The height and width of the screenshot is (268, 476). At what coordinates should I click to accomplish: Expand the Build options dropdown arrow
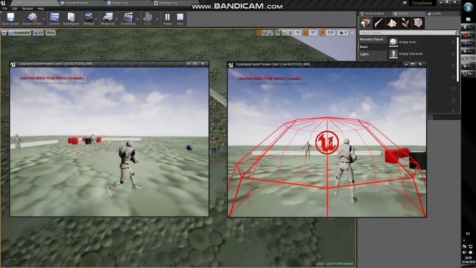pos(157,19)
